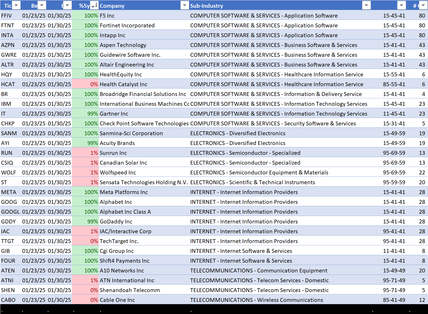Open the filter dropdown right of Sub-Industry
Image resolution: width=428 pixels, height=314 pixels.
(401, 5)
